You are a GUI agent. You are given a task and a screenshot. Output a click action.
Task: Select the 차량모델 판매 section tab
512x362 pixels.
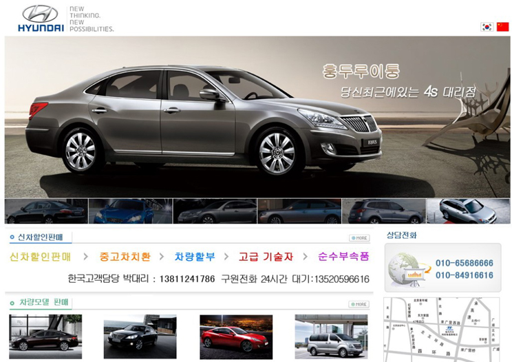pos(40,302)
